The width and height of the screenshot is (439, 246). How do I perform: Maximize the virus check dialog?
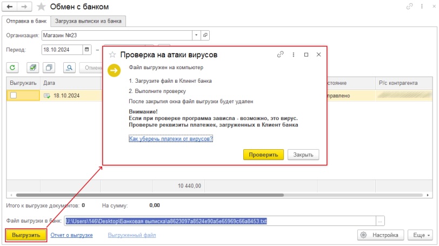tap(306, 55)
